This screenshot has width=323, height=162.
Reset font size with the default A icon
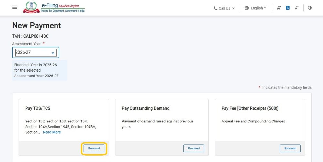click(x=288, y=8)
